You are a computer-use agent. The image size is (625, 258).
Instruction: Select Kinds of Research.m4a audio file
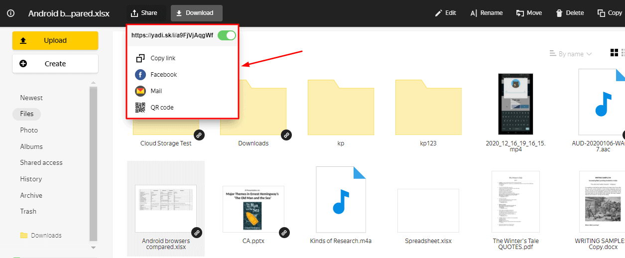341,199
